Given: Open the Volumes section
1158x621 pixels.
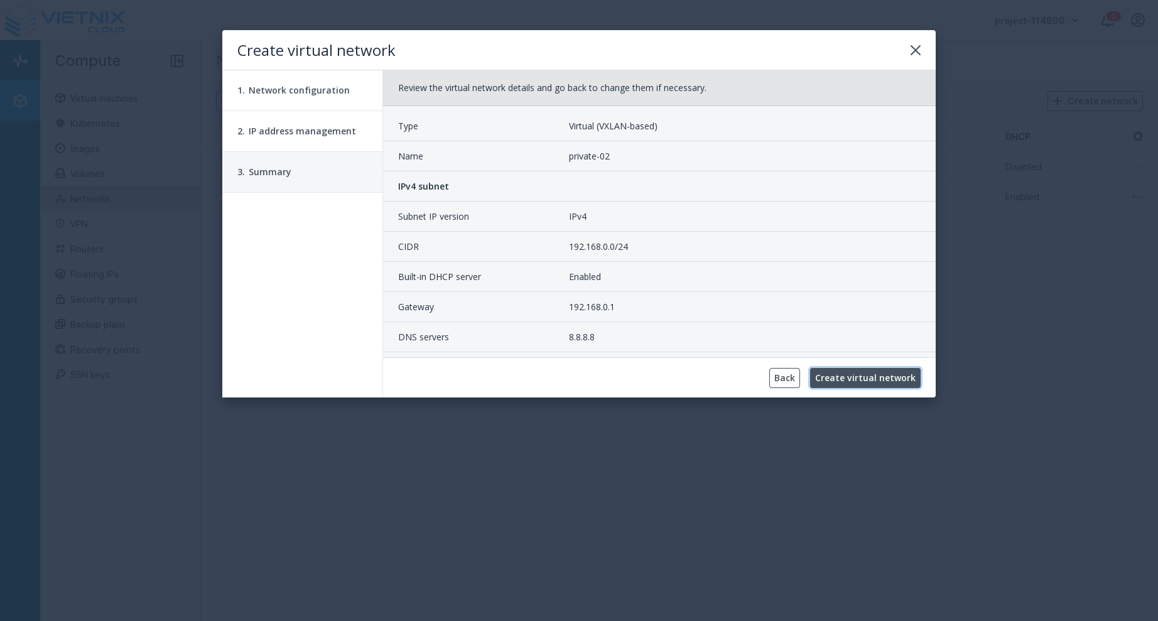Looking at the screenshot, I should 87,174.
